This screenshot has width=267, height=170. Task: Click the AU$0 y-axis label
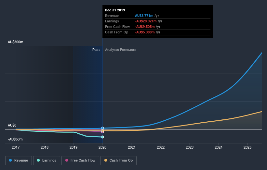pos(12,125)
